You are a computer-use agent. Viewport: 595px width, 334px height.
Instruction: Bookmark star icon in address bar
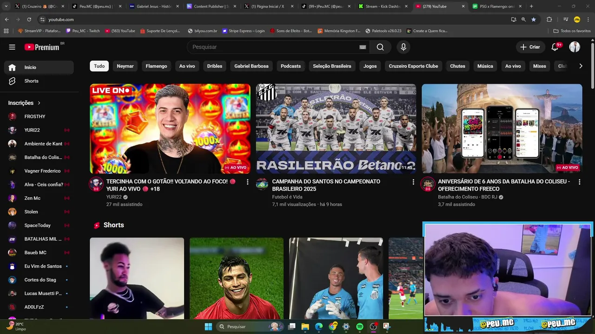534,19
